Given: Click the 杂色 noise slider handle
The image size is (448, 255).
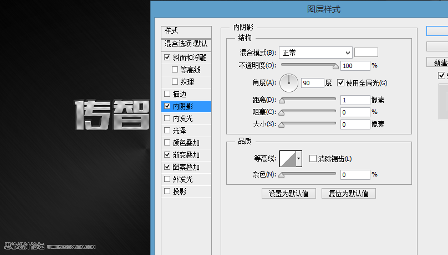Looking at the screenshot, I should coord(282,175).
